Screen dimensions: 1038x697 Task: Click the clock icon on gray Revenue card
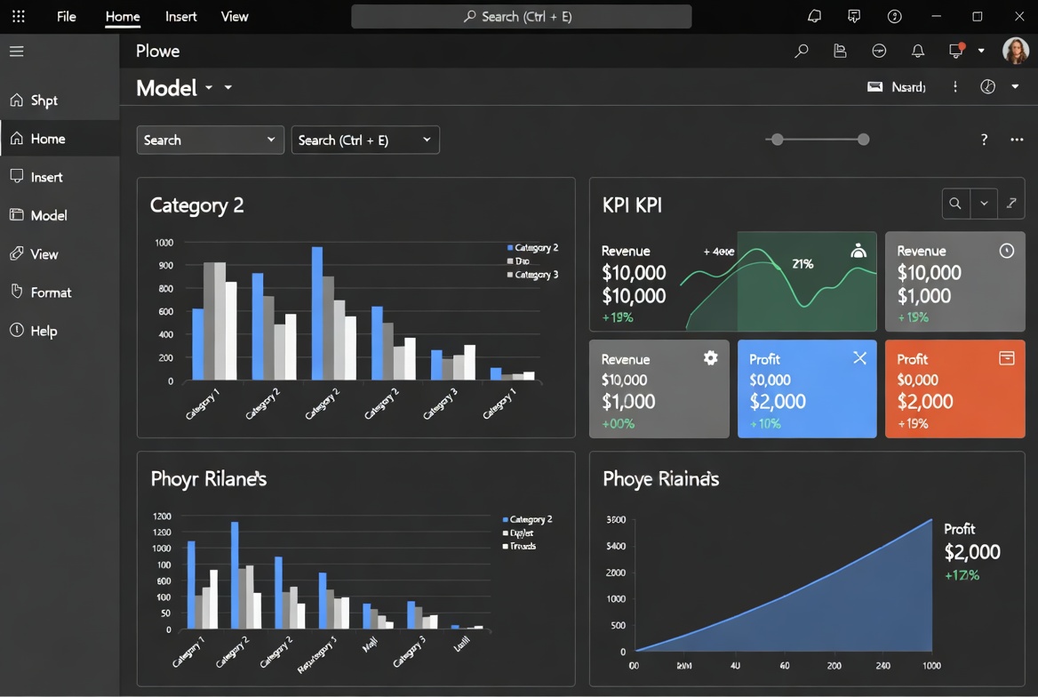coord(1006,251)
